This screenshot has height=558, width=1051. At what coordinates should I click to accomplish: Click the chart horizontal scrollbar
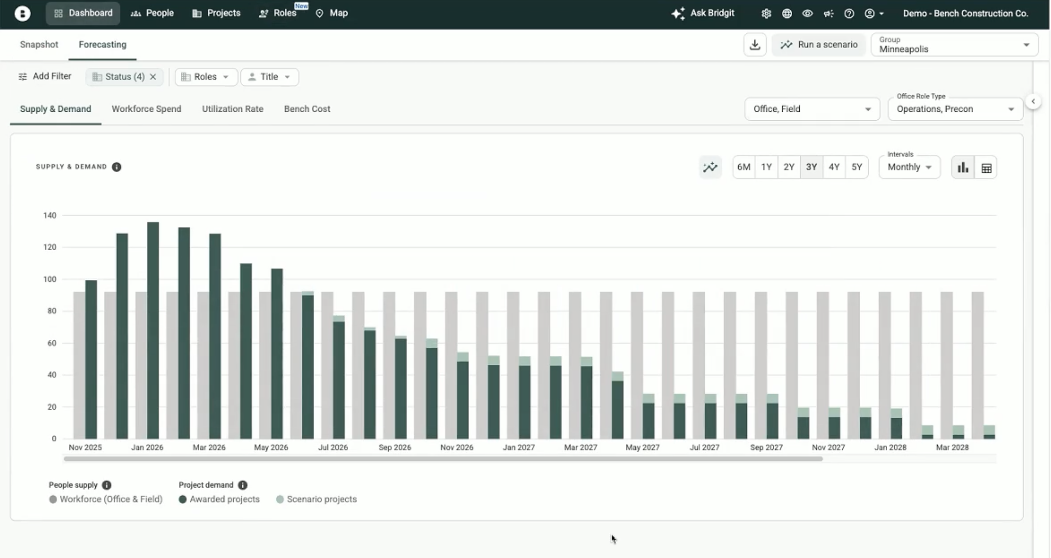click(x=443, y=459)
